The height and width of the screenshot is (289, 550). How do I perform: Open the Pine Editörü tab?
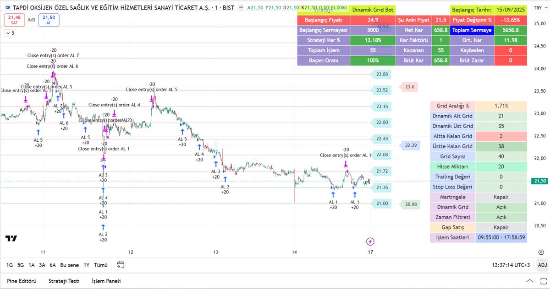point(21,281)
